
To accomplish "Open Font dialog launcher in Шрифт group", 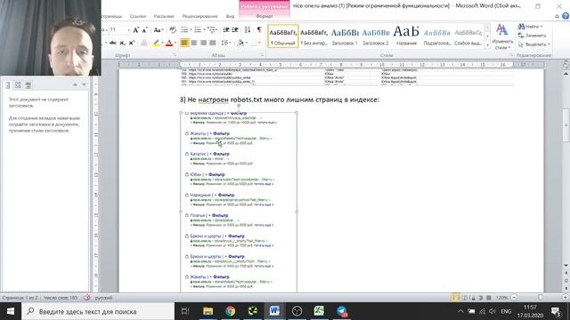I will [175, 55].
